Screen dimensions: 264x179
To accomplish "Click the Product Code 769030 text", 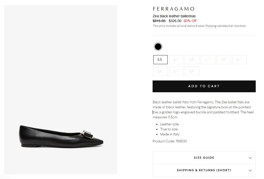I will tap(170, 141).
